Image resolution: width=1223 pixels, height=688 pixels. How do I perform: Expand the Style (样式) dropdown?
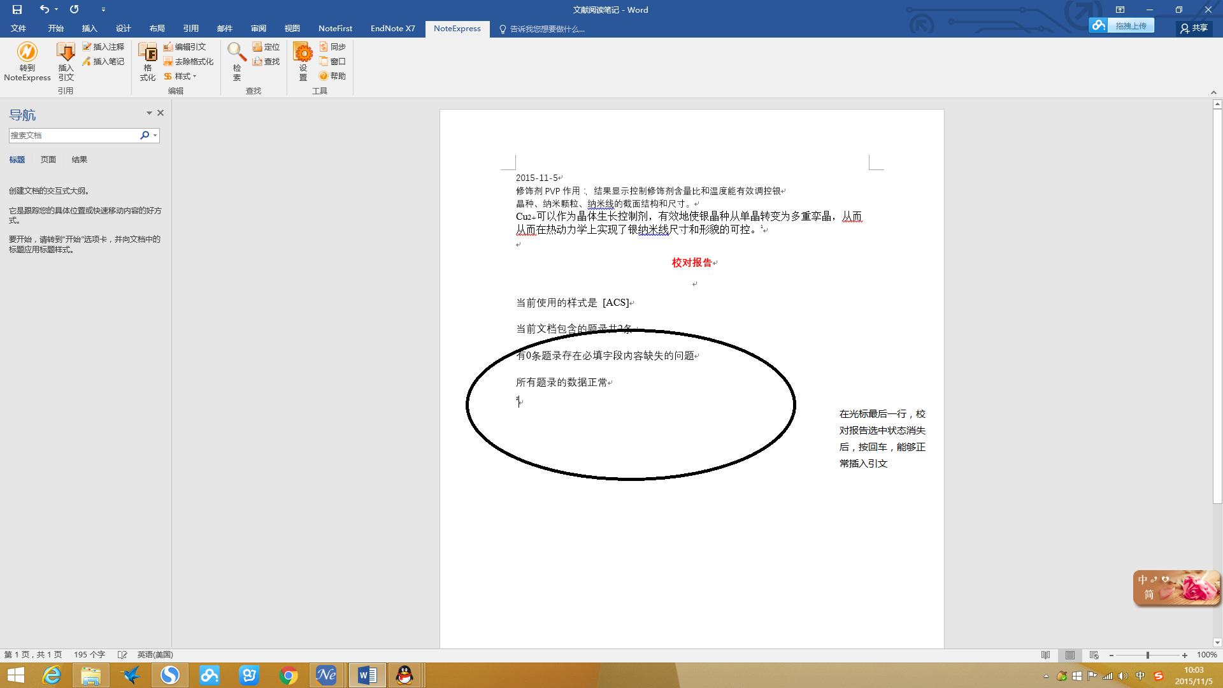click(x=194, y=76)
